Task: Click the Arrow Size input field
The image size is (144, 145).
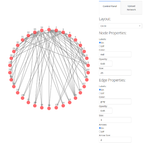Action: click(x=115, y=140)
